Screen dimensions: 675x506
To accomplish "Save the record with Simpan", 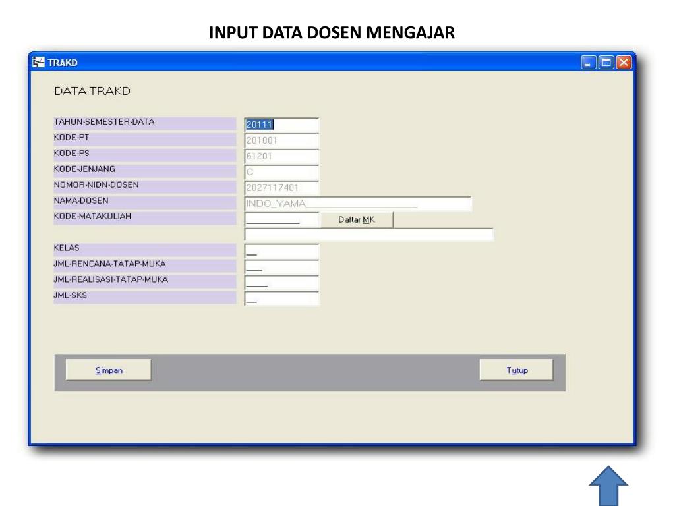I will (109, 370).
